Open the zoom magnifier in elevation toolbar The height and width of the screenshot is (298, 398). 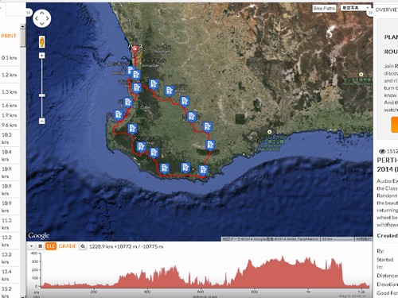coord(83,246)
